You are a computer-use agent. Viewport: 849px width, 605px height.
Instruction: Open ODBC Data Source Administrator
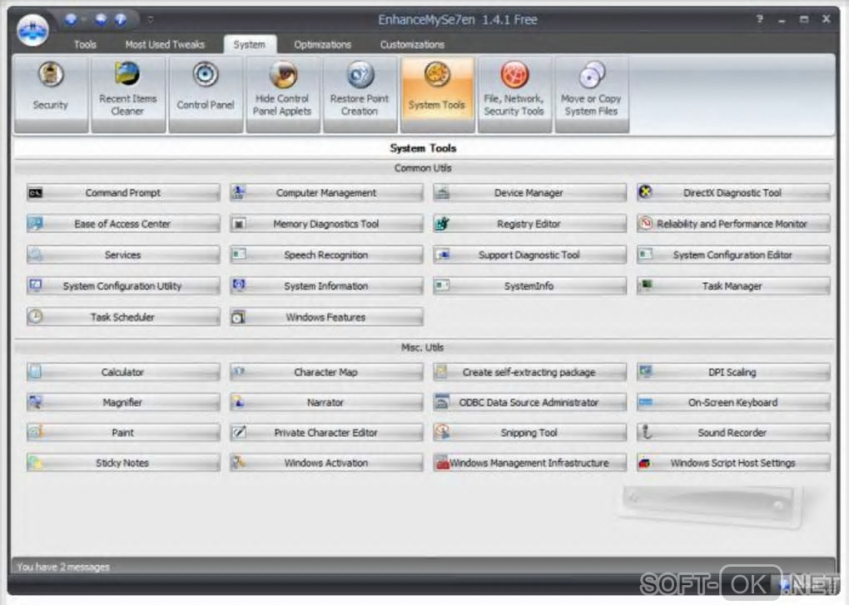point(529,402)
